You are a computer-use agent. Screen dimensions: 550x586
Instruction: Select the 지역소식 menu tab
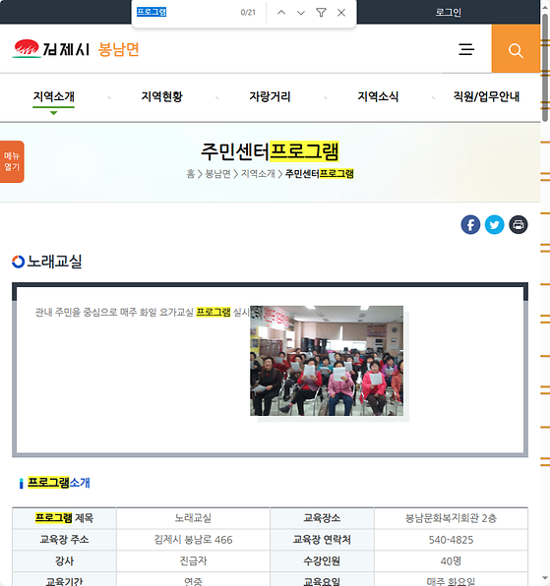point(378,96)
